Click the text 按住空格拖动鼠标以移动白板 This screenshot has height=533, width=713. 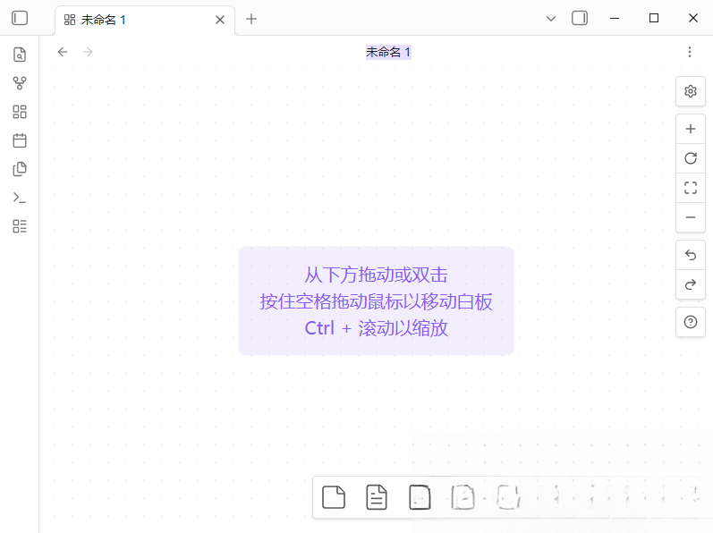pos(376,301)
